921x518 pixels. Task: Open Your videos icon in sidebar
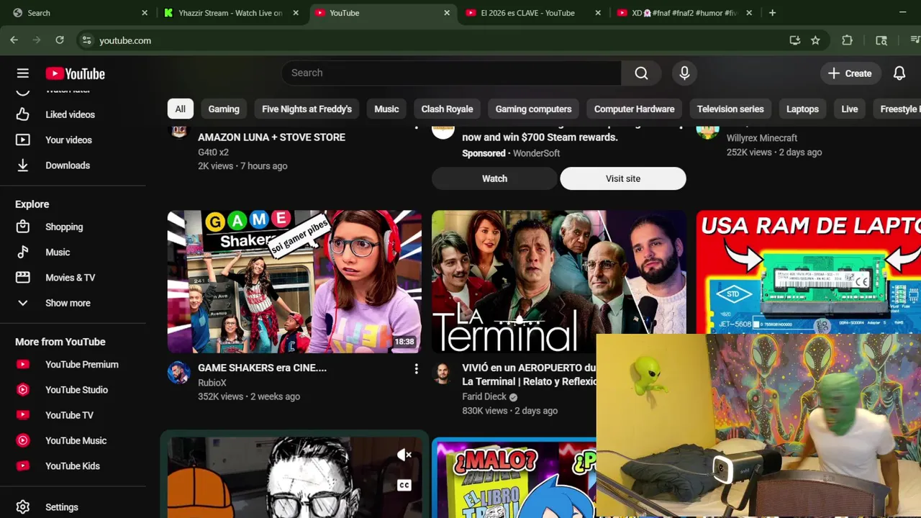click(x=23, y=140)
